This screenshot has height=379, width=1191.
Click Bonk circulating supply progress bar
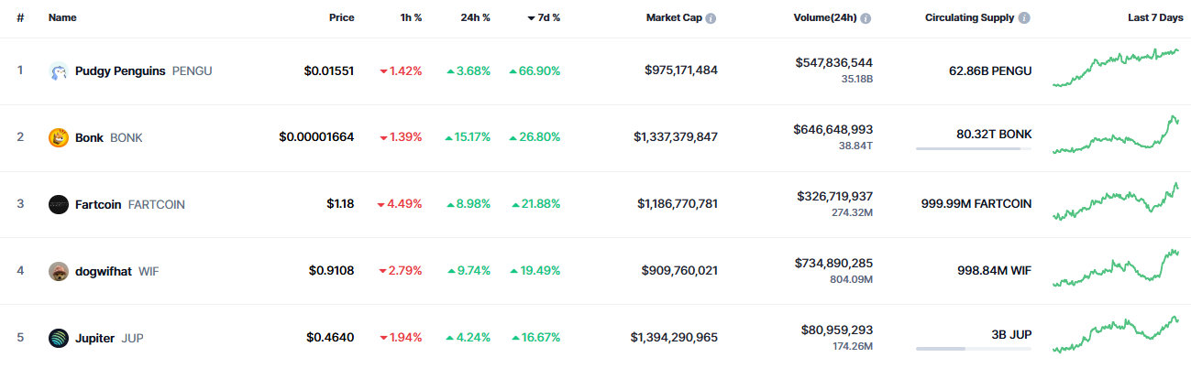[x=973, y=148]
